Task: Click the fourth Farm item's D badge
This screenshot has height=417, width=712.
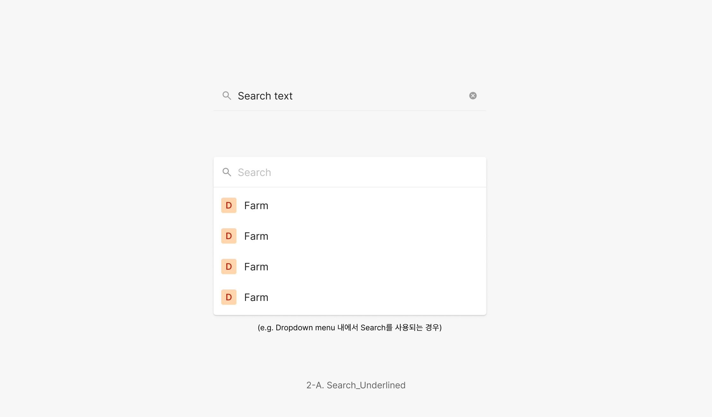Action: [229, 297]
